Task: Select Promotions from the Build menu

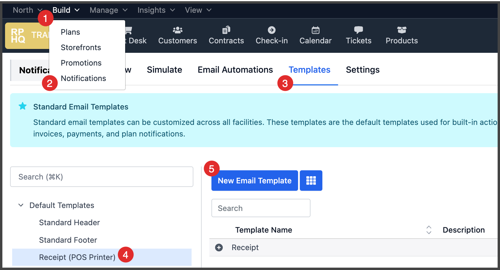Action: pyautogui.click(x=81, y=63)
